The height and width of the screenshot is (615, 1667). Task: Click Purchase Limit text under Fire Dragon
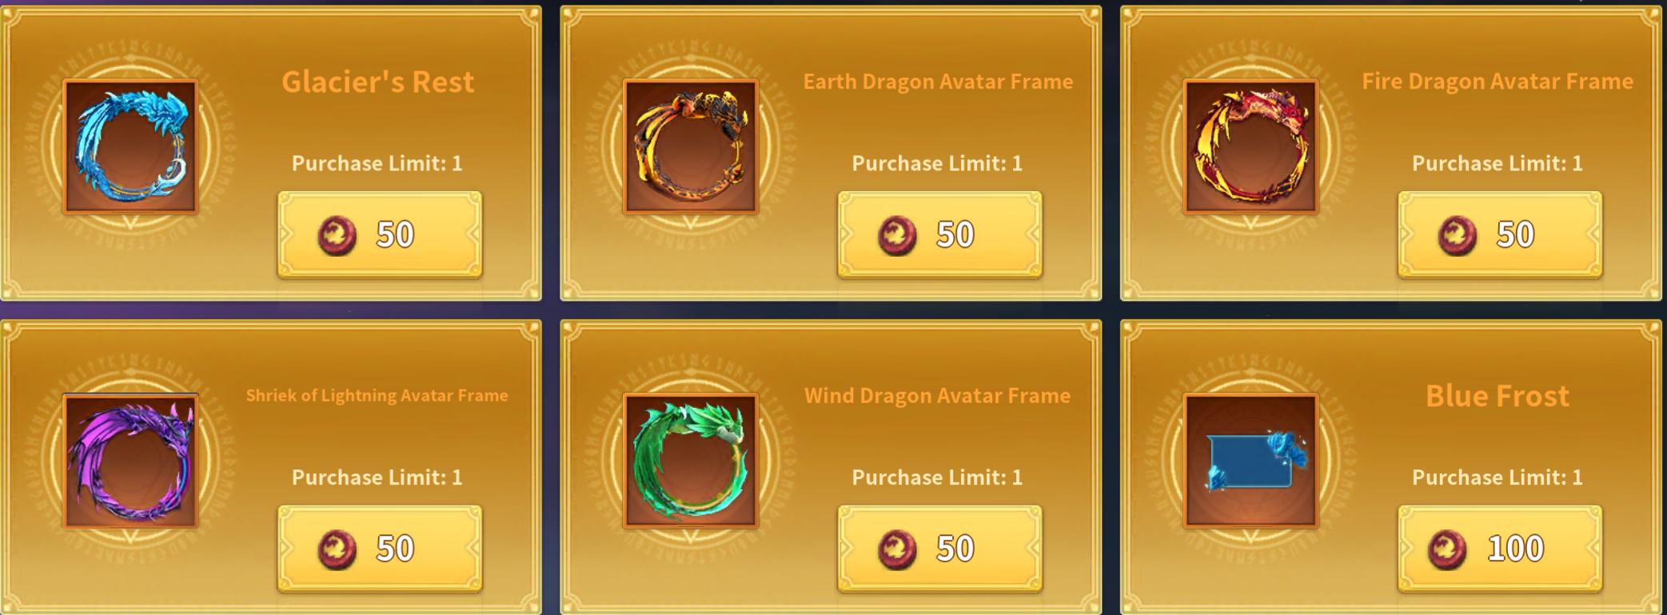pyautogui.click(x=1498, y=163)
